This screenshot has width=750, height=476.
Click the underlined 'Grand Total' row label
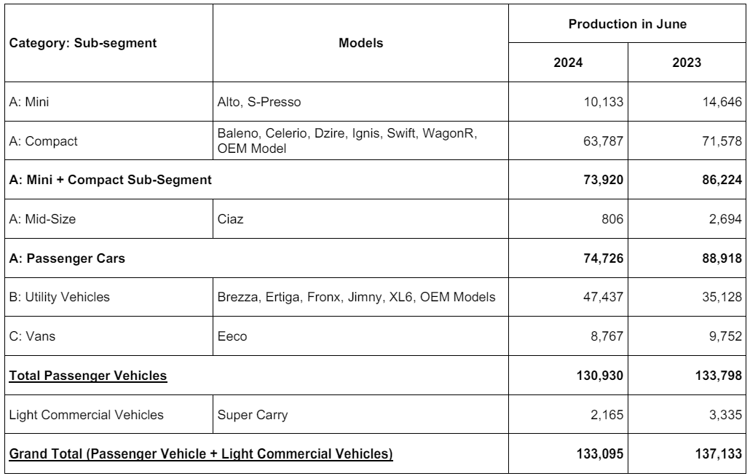pos(201,455)
